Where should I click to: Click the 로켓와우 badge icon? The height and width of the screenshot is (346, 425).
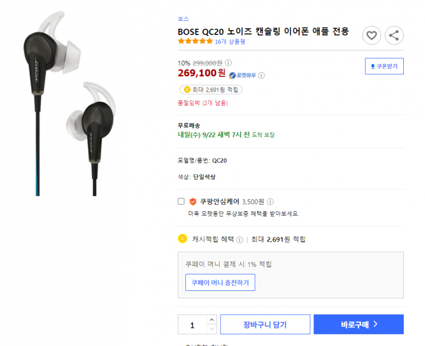[232, 75]
